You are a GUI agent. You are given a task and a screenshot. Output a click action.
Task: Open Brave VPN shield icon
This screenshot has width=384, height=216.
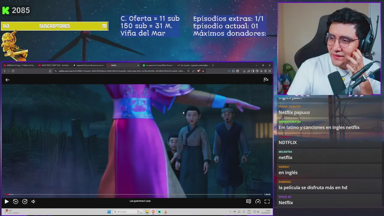tap(265, 71)
